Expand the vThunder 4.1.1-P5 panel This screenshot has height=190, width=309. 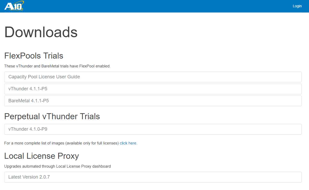point(153,89)
